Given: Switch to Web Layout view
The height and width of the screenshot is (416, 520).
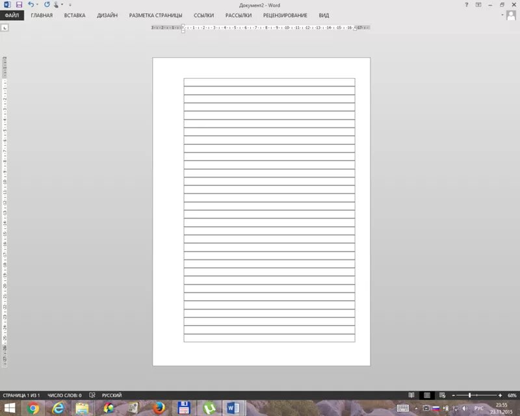Looking at the screenshot, I should point(443,395).
